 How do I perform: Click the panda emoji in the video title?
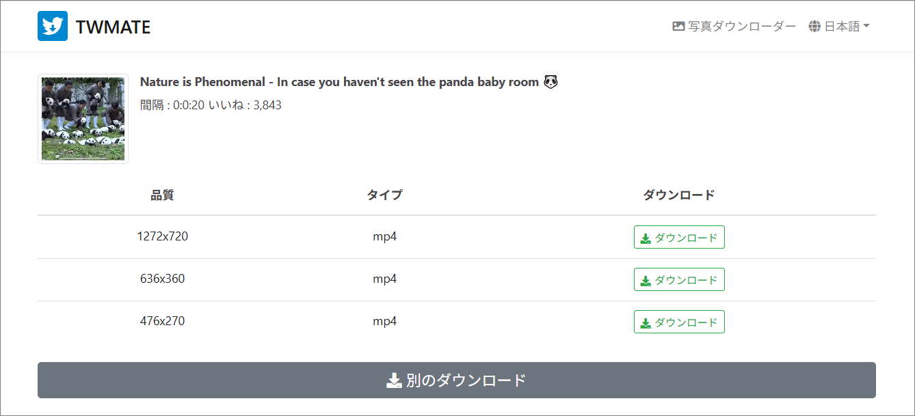coord(551,81)
